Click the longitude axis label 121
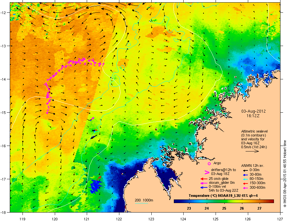 coord(87,219)
